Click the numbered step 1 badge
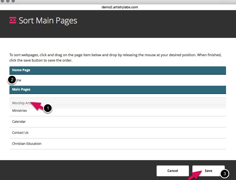236x180 pixels. 48,108
